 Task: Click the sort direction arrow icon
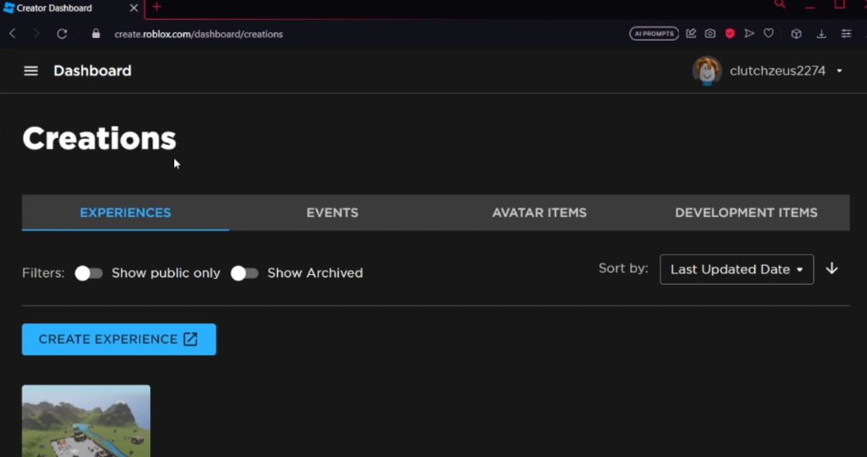[x=832, y=269]
